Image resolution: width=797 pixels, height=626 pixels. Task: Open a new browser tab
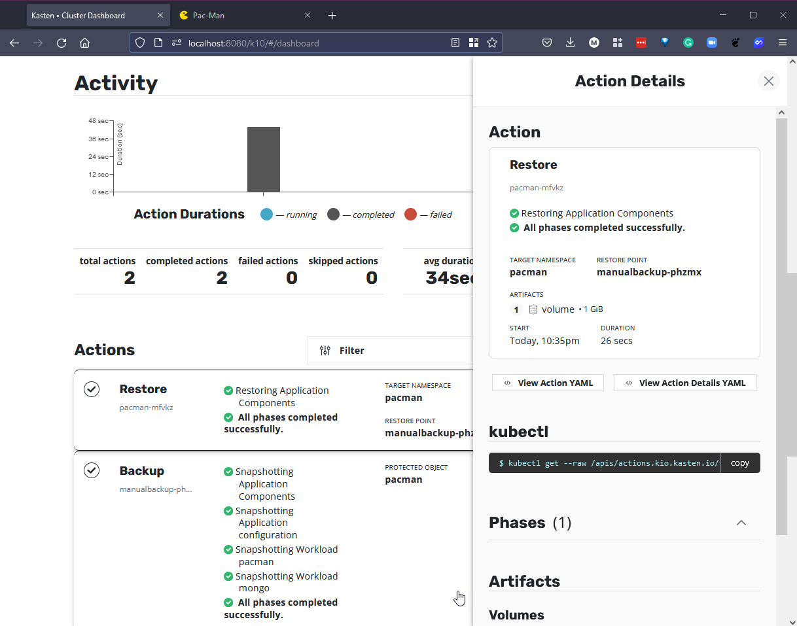(332, 16)
